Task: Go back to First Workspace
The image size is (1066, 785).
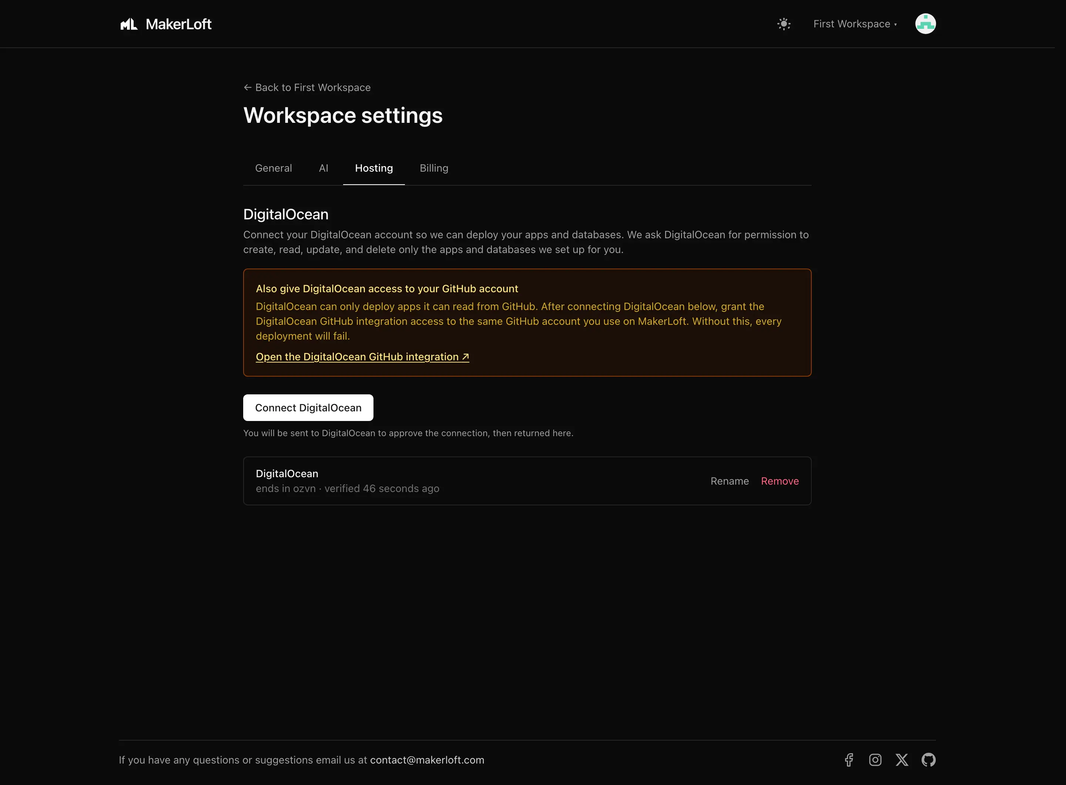Action: click(x=307, y=87)
